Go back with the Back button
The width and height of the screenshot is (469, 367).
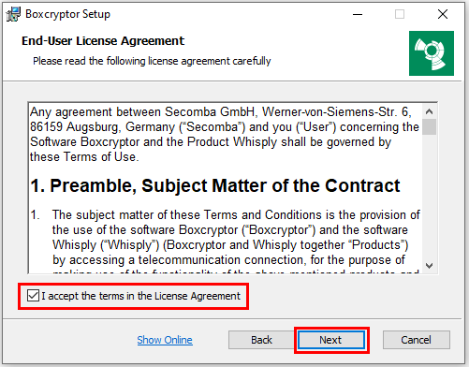click(x=262, y=340)
